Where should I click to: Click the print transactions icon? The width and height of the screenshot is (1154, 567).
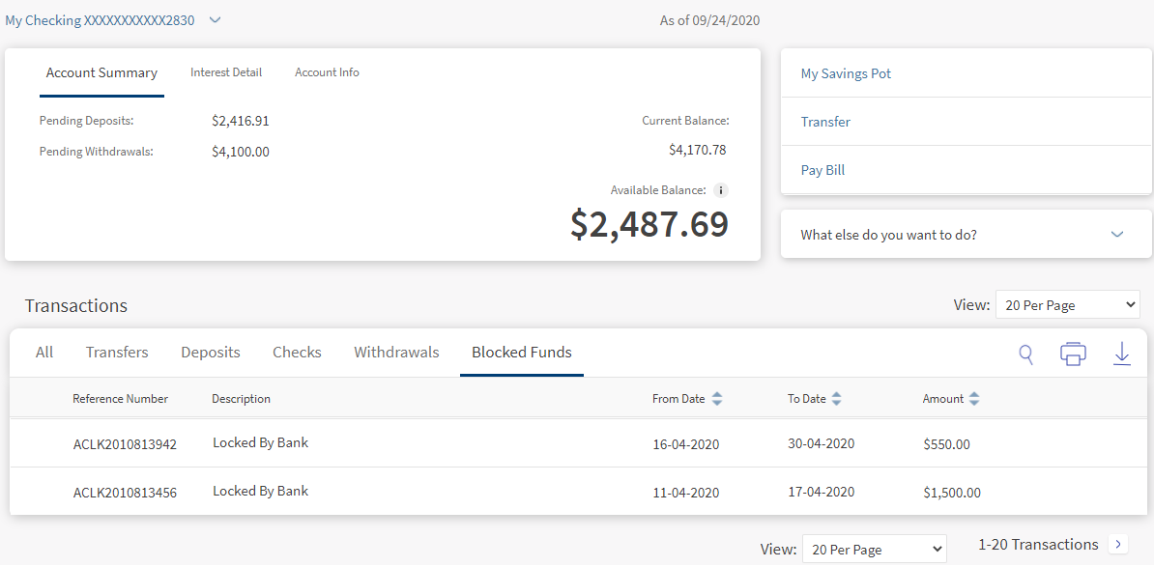1073,354
